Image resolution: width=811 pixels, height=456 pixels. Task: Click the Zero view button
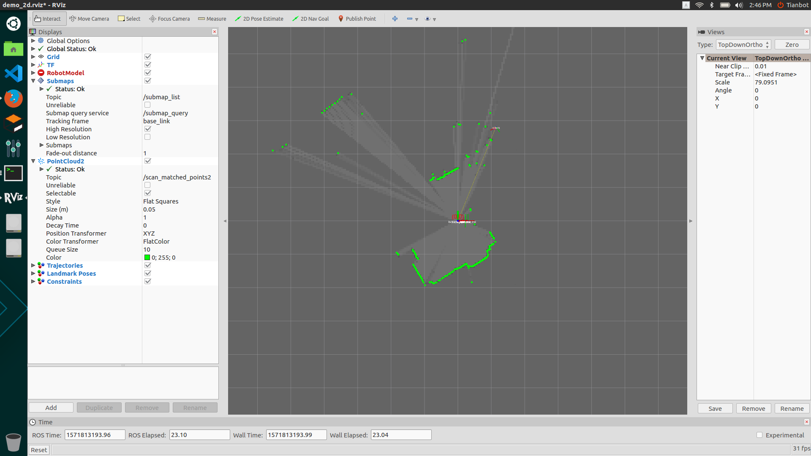pyautogui.click(x=792, y=45)
